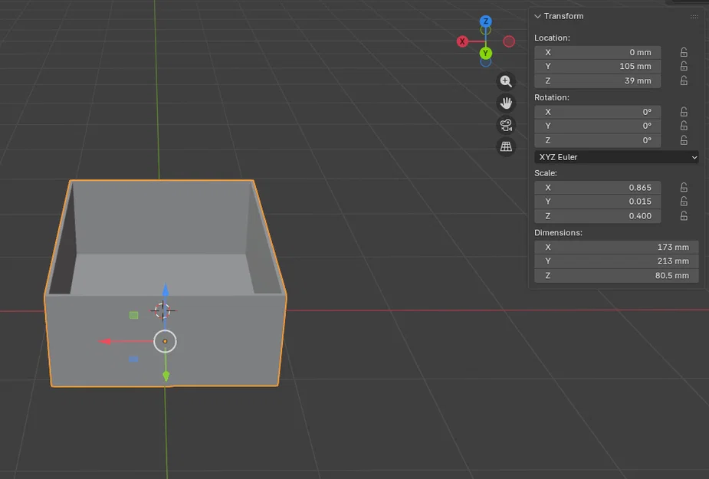This screenshot has height=479, width=709.
Task: Switch perspective/orthographic grid icon
Action: tap(506, 146)
